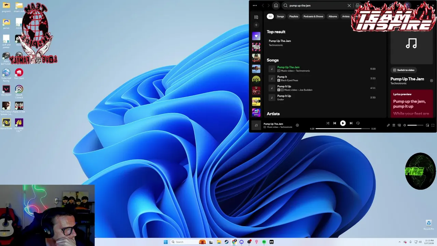Add now-playing track to Liked Songs
This screenshot has width=437, height=246.
click(x=297, y=125)
